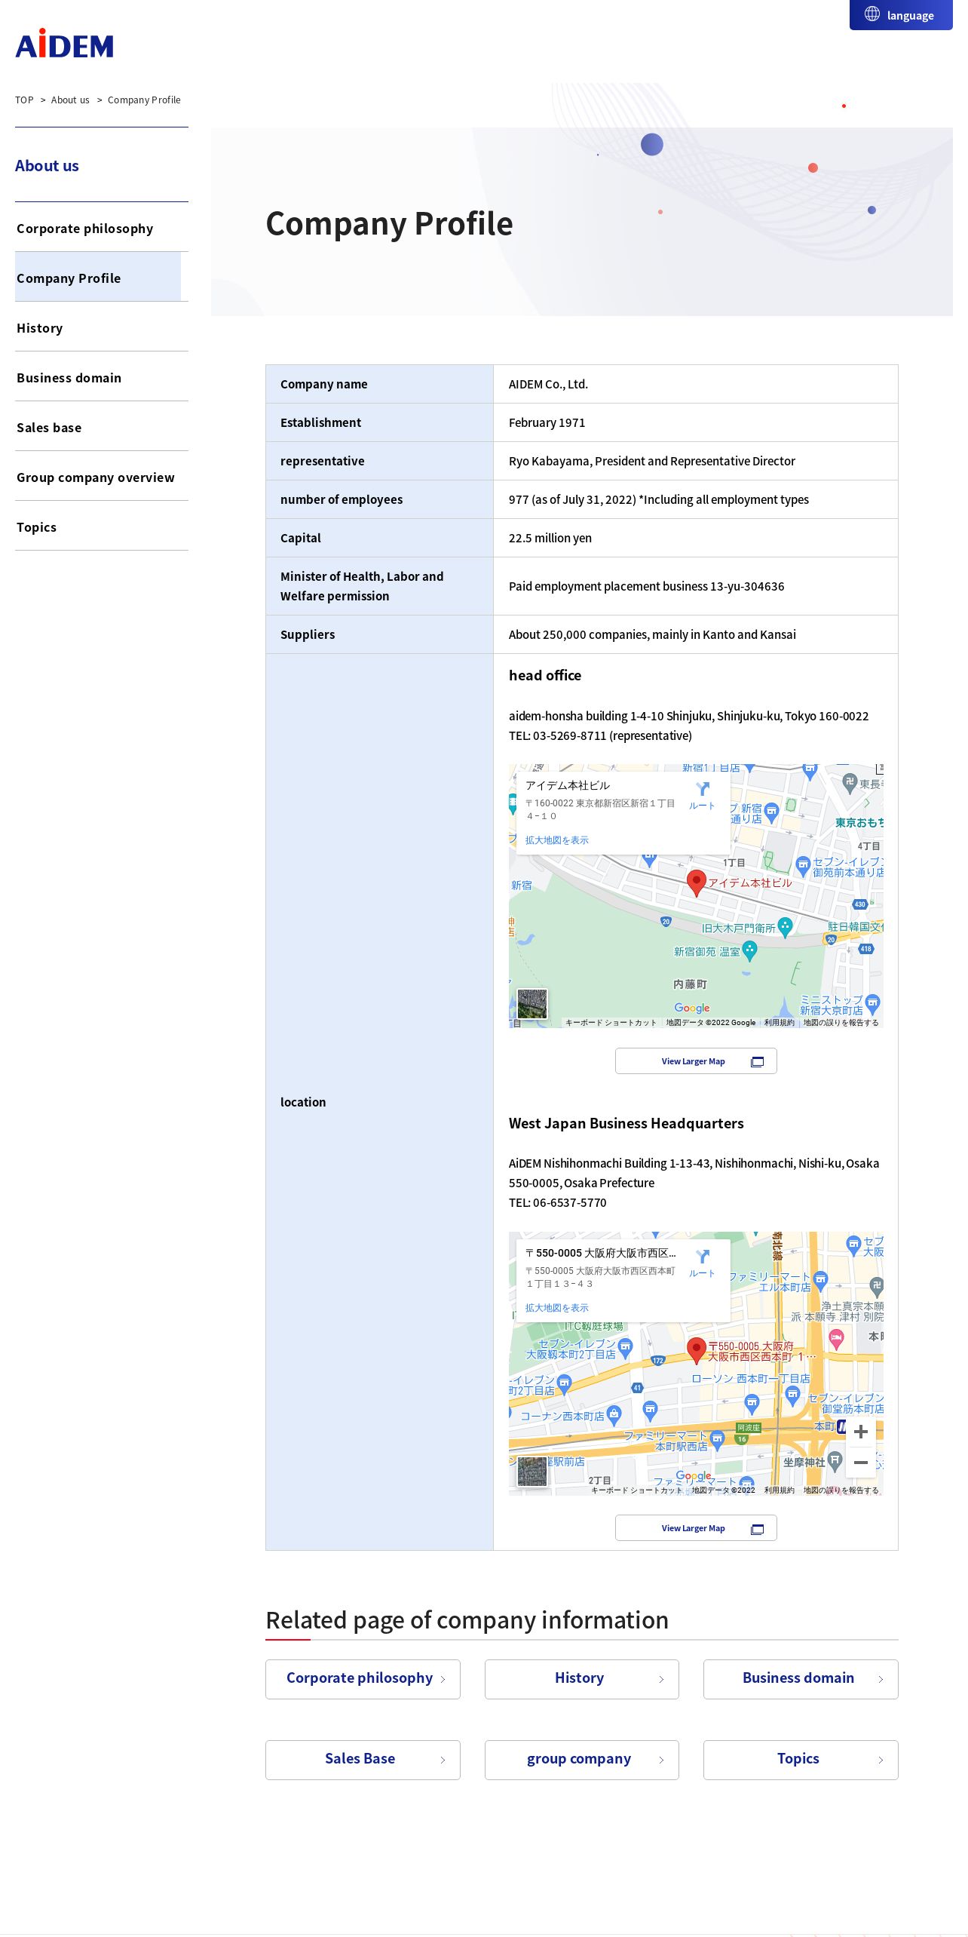Image resolution: width=968 pixels, height=1937 pixels.
Task: Open the language selector
Action: pyautogui.click(x=900, y=15)
